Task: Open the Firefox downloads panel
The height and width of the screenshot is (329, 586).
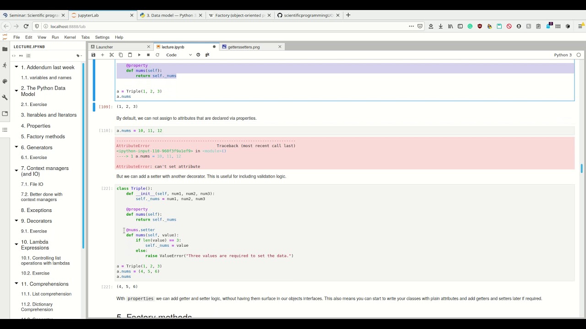Action: point(440,26)
